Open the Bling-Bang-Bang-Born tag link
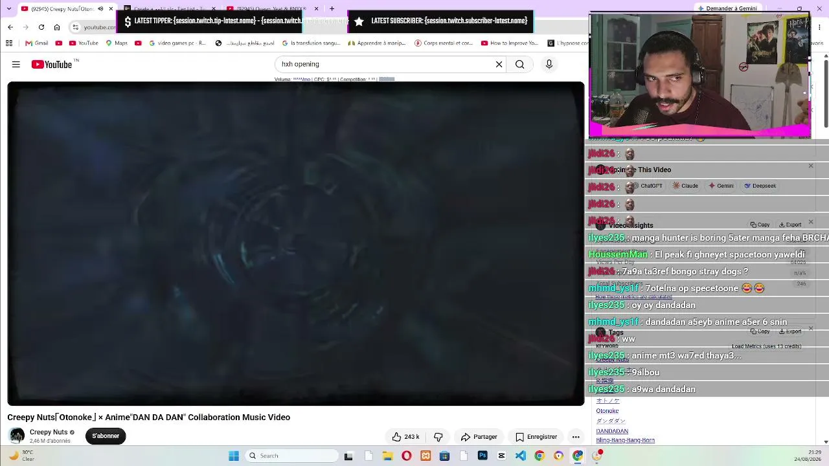 pos(625,440)
